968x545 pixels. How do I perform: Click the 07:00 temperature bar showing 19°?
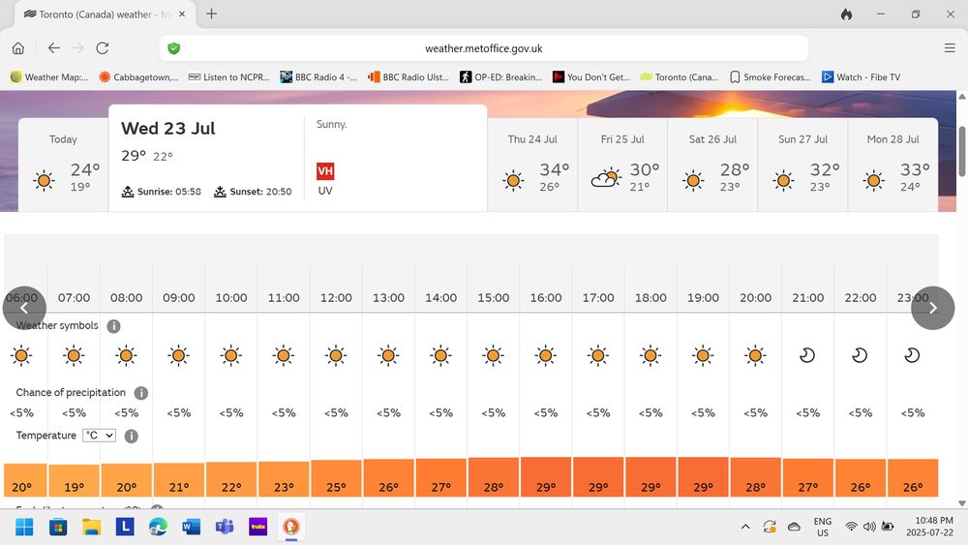coord(75,480)
